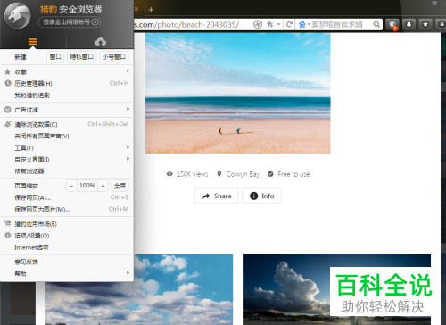The width and height of the screenshot is (446, 325).
Task: Click the shopping cart icon beside 猎豹应用市场
Action: [8, 223]
